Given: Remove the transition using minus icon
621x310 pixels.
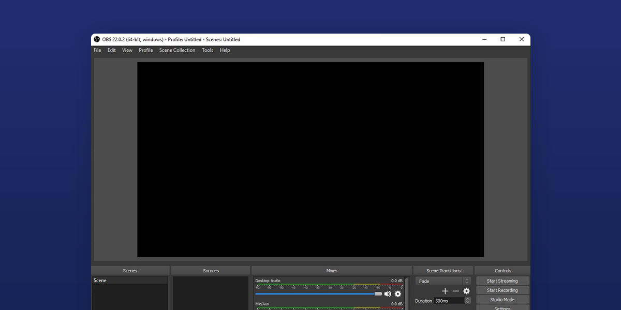Looking at the screenshot, I should [456, 291].
